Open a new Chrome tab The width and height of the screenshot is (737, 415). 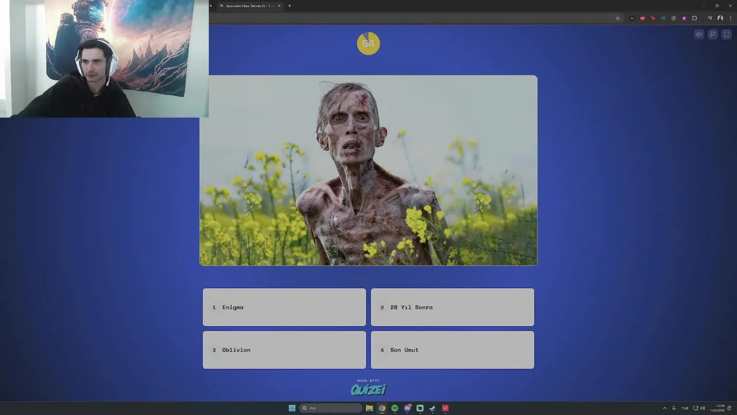click(290, 6)
